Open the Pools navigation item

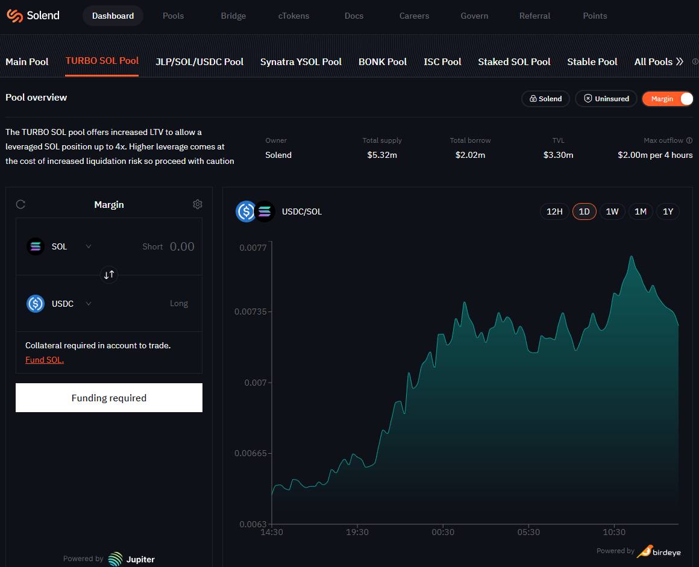(x=173, y=16)
